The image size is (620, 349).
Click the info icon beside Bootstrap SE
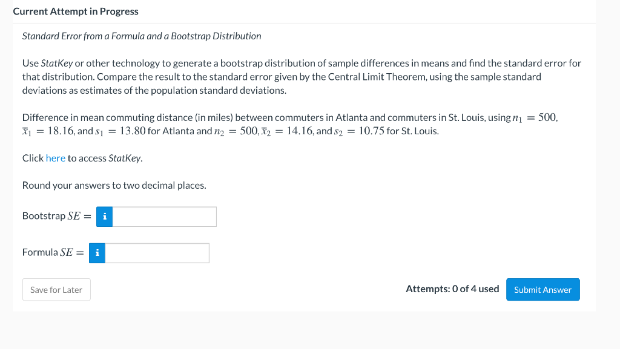(x=104, y=217)
